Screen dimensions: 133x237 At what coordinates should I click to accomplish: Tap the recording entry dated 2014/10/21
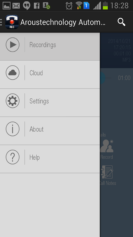pyautogui.click(x=116, y=50)
